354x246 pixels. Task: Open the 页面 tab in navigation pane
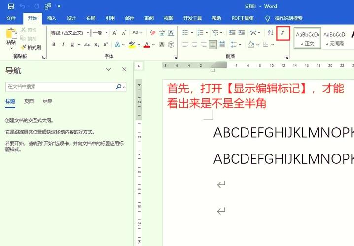tap(29, 102)
